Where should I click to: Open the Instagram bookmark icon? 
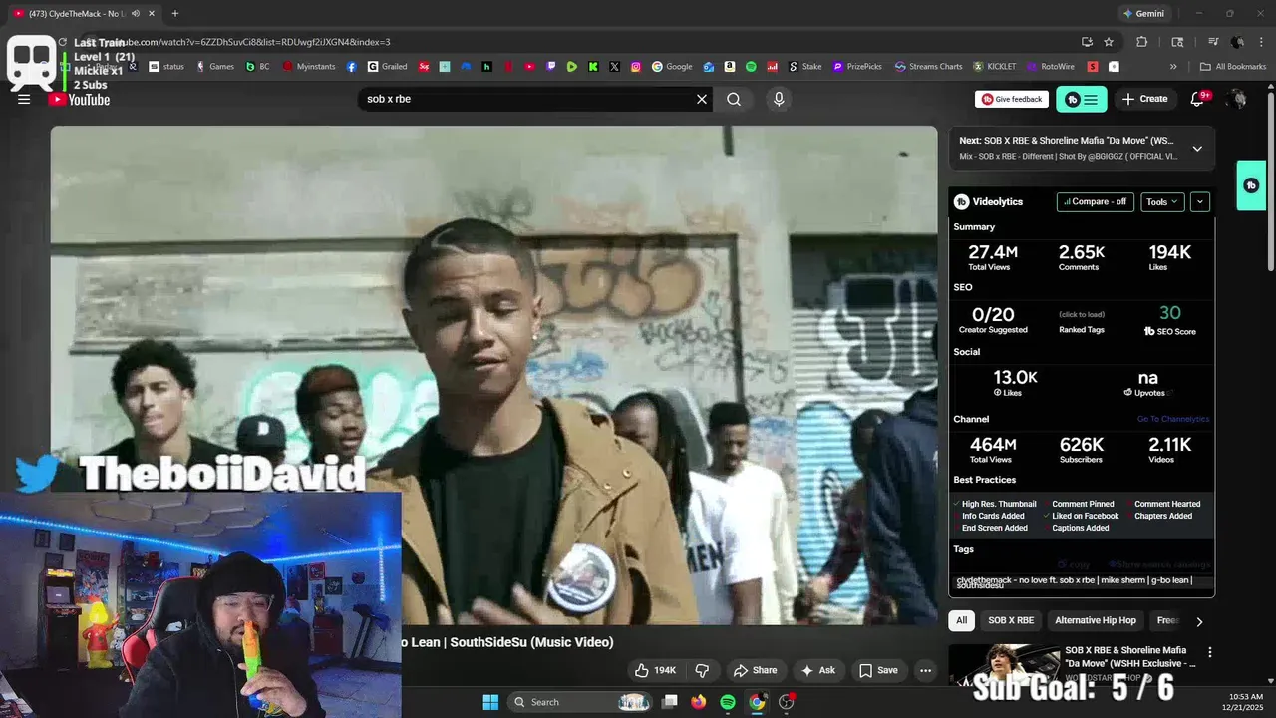[636, 66]
